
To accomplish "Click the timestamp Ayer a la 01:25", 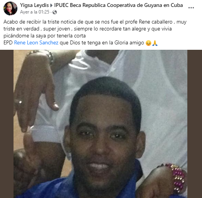I will point(35,12).
